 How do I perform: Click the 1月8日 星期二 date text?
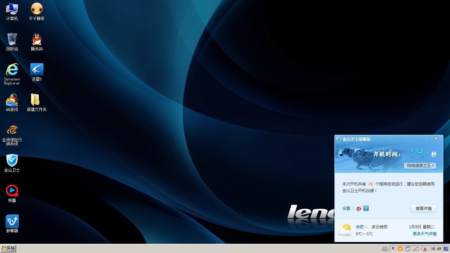tap(422, 227)
